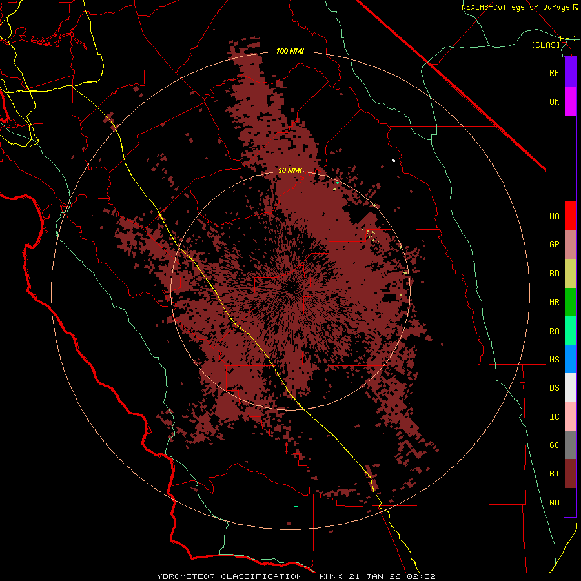Click the HA red legend swatch
The image size is (581, 581).
[x=570, y=216]
